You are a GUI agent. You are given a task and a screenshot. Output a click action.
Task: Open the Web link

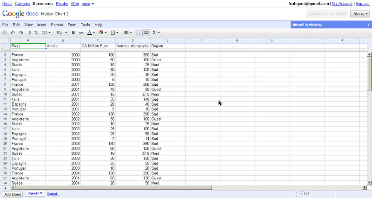pos(75,4)
